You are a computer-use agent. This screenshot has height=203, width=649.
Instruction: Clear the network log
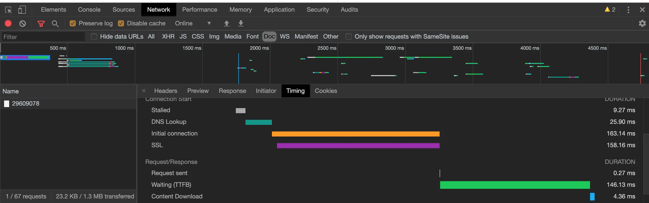click(23, 23)
